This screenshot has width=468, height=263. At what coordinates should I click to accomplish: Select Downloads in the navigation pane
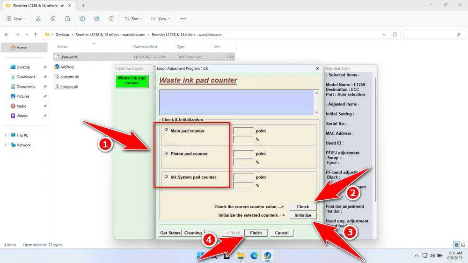click(x=26, y=77)
